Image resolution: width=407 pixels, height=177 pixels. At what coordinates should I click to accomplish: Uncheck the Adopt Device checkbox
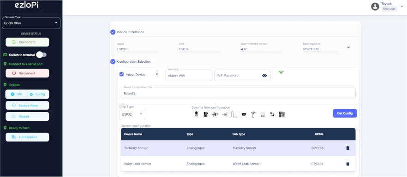tap(121, 74)
